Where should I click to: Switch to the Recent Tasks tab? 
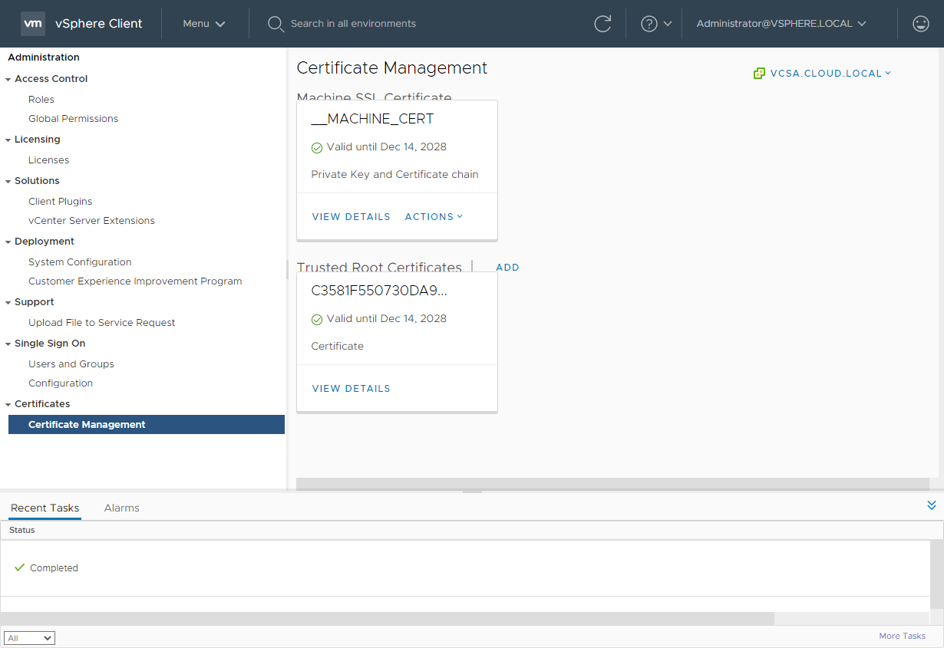[x=45, y=508]
